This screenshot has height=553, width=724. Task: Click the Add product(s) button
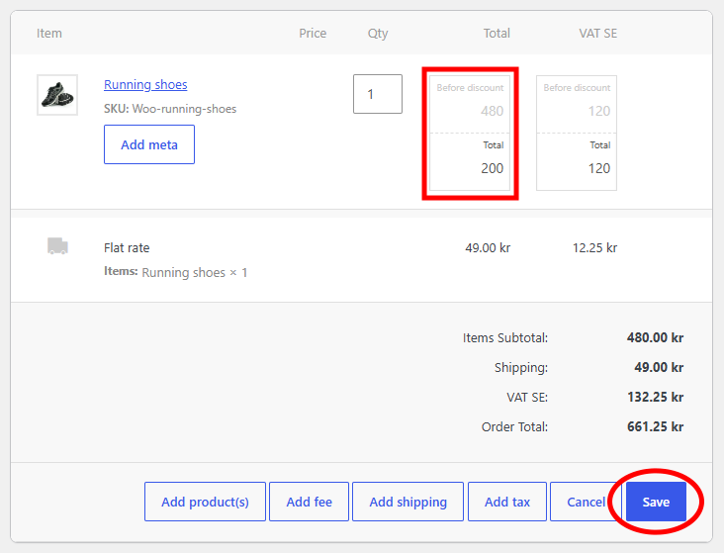pos(205,502)
